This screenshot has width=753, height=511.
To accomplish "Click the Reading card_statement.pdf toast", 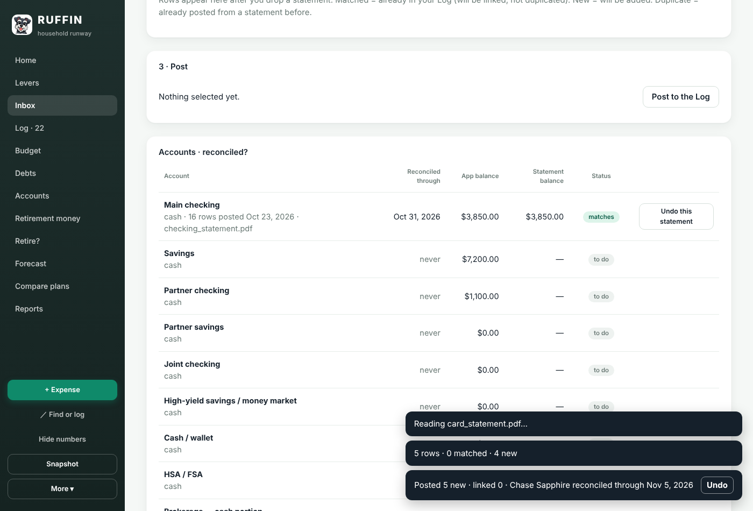I will click(x=574, y=424).
